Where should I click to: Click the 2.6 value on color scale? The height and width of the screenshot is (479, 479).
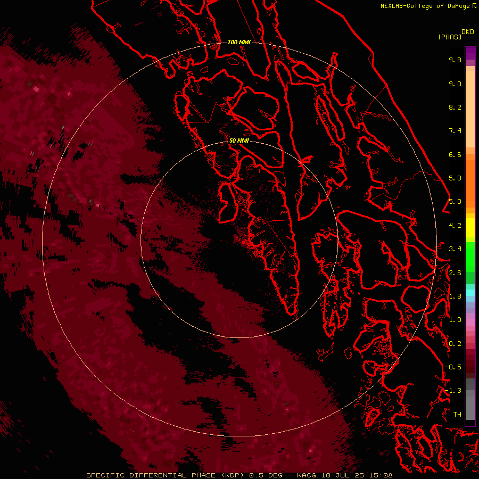click(455, 273)
